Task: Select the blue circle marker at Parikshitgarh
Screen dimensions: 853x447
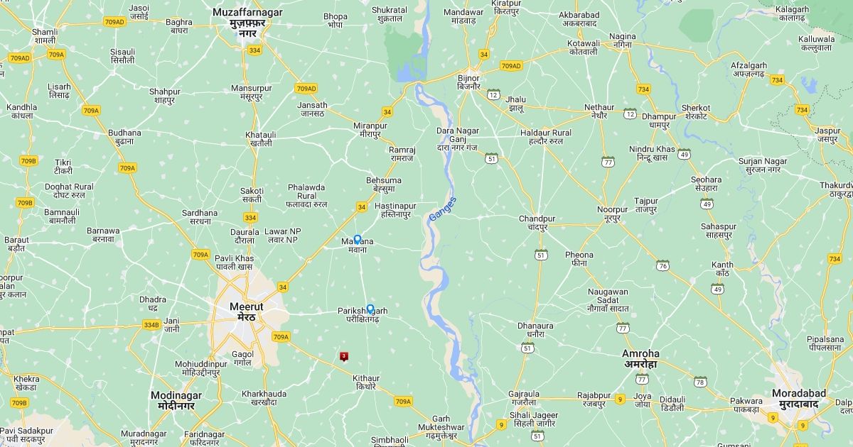Action: click(x=370, y=309)
